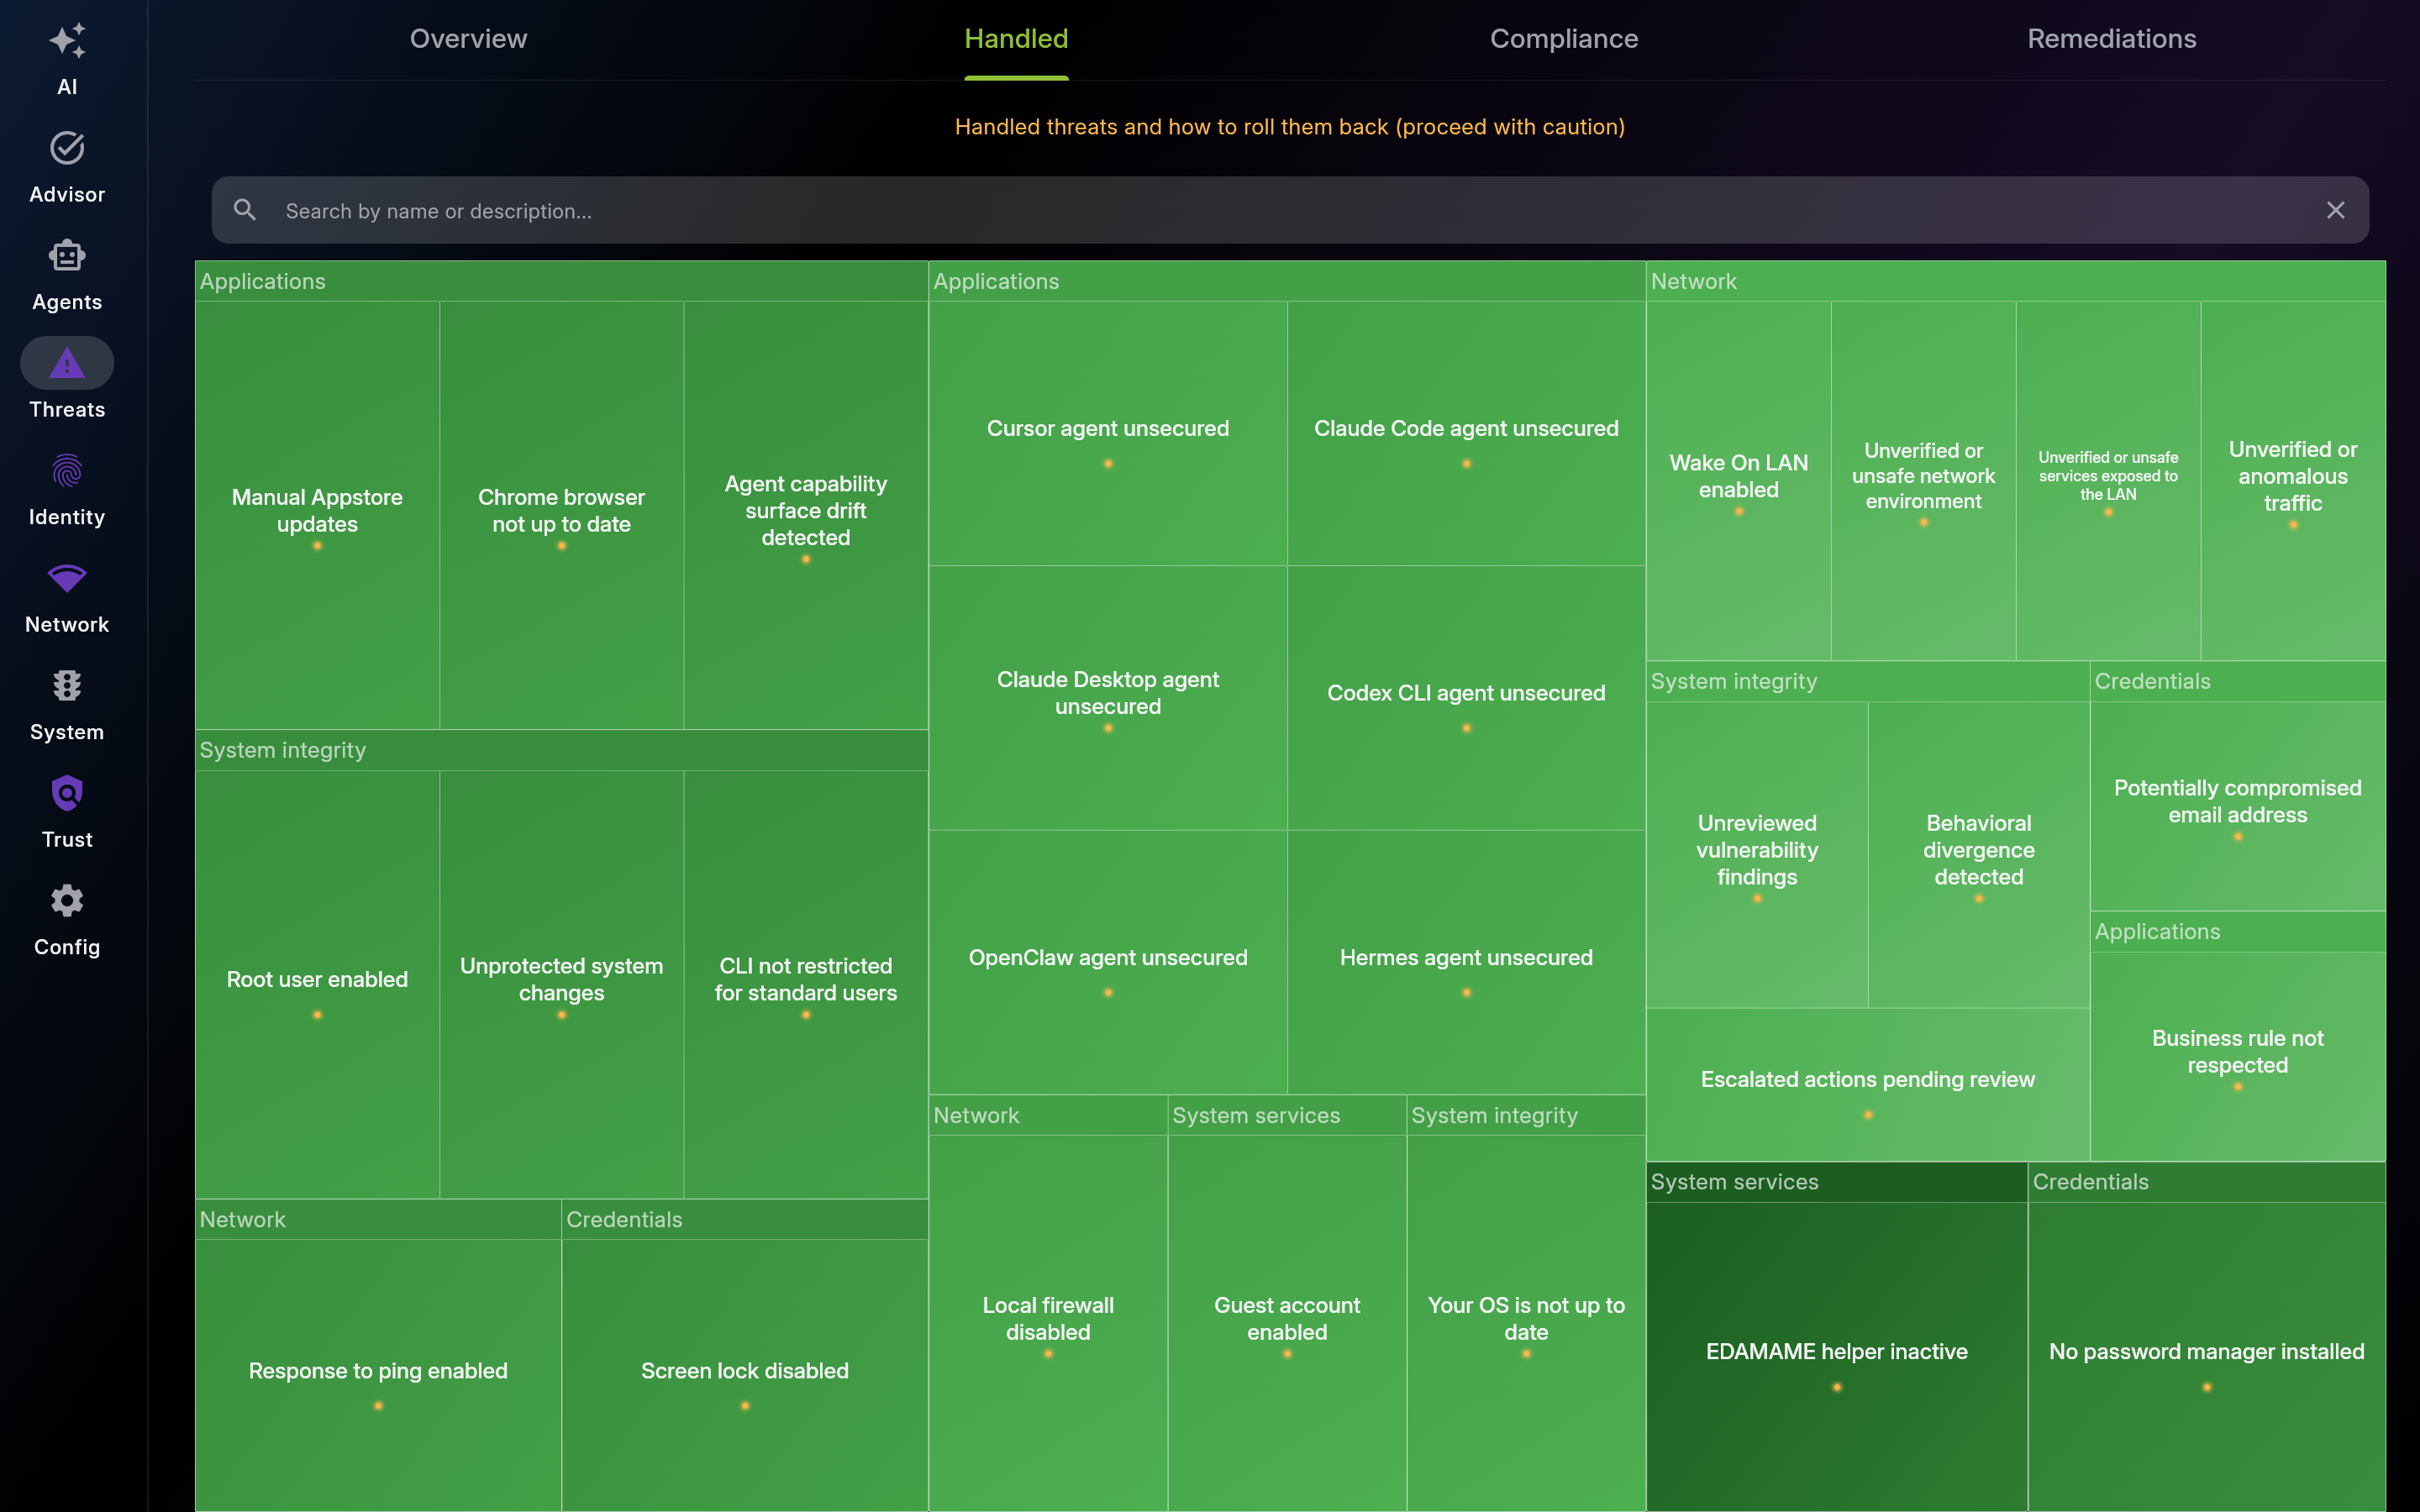Open the Cursor agent unsecured tile

pos(1108,433)
